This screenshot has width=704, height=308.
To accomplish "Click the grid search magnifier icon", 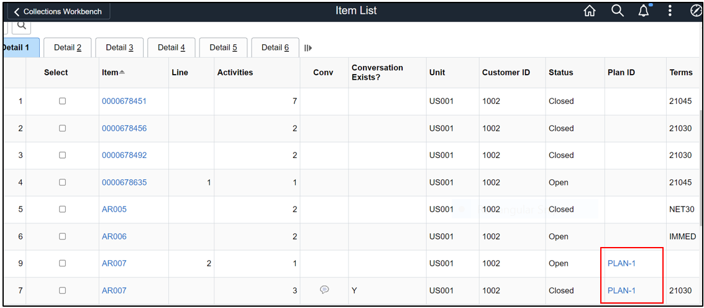I will [21, 26].
